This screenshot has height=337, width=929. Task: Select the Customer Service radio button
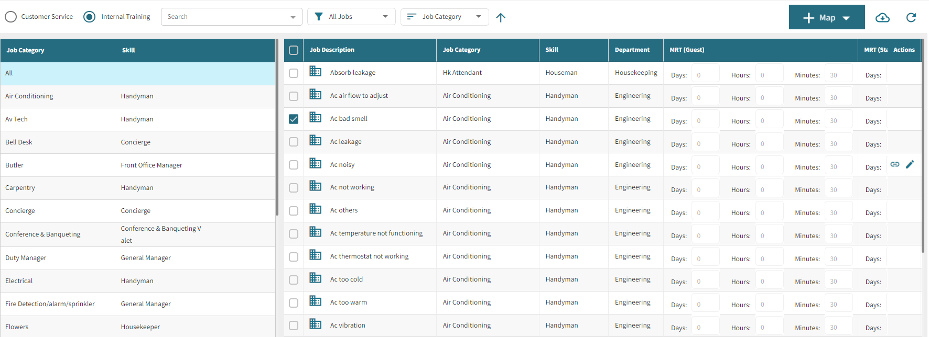click(11, 17)
